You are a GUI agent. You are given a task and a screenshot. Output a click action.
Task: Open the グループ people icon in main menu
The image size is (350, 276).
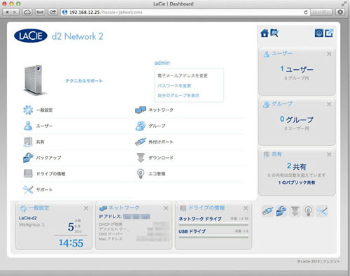[x=141, y=126]
